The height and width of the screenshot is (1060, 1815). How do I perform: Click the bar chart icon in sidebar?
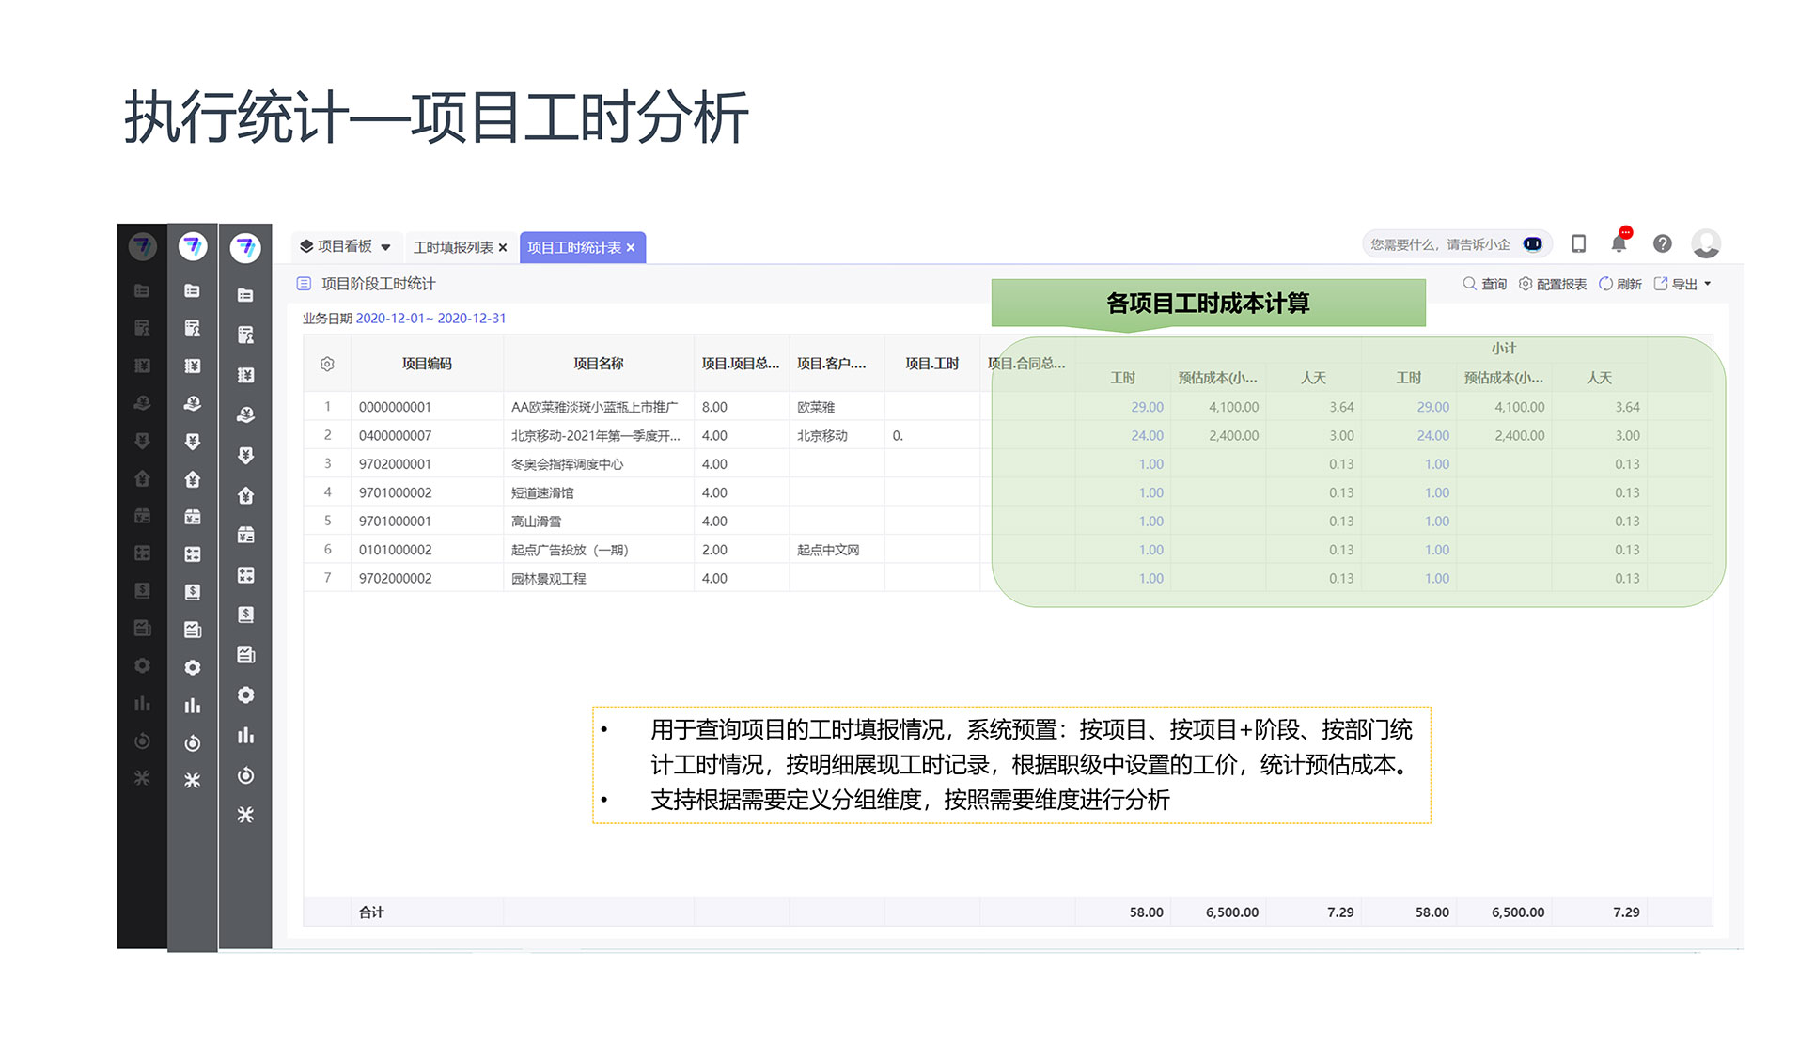coord(245,736)
